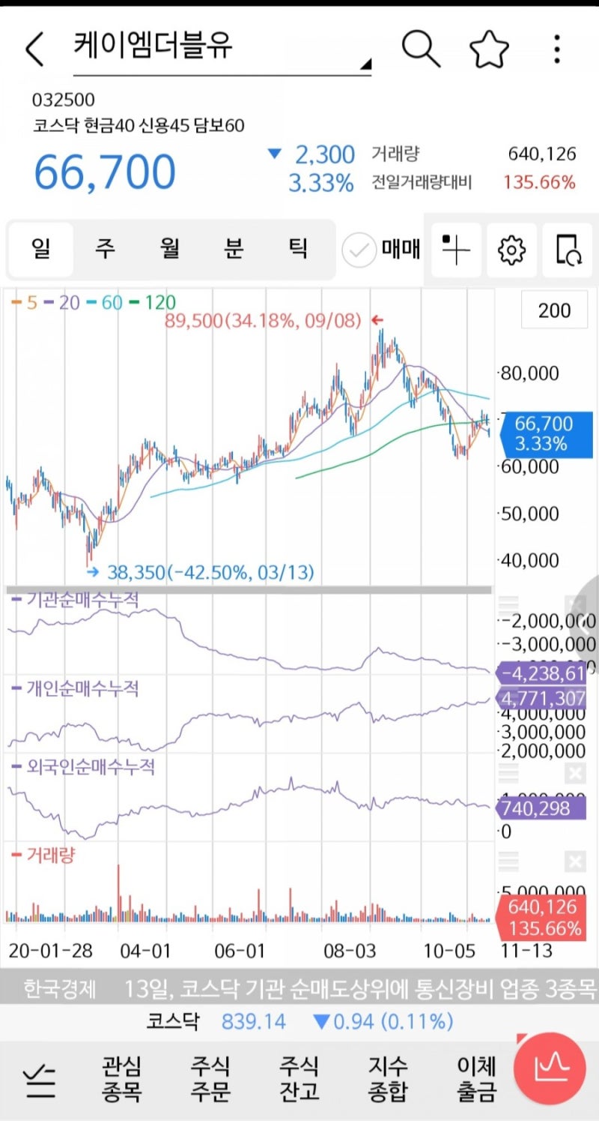Viewport: 599px width, 1121px height.
Task: Open the hamburger menu at bottom left
Action: coord(39,1083)
